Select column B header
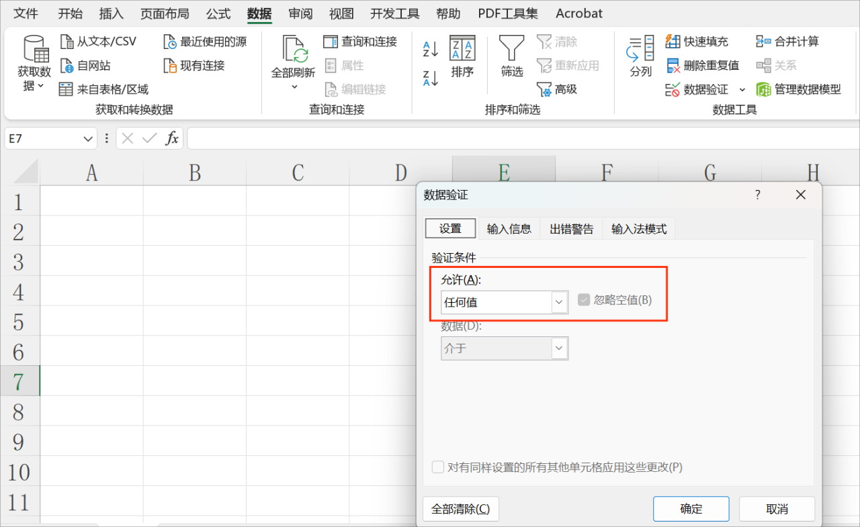 [195, 173]
